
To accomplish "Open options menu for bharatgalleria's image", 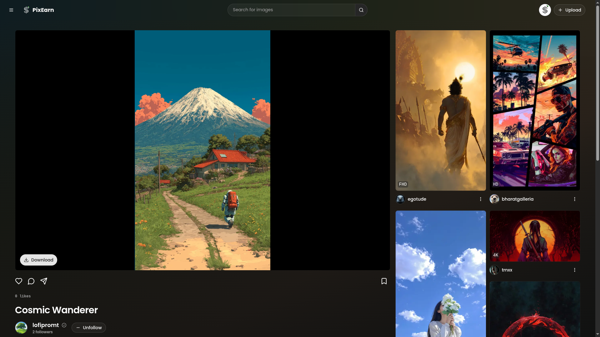I will 575,199.
